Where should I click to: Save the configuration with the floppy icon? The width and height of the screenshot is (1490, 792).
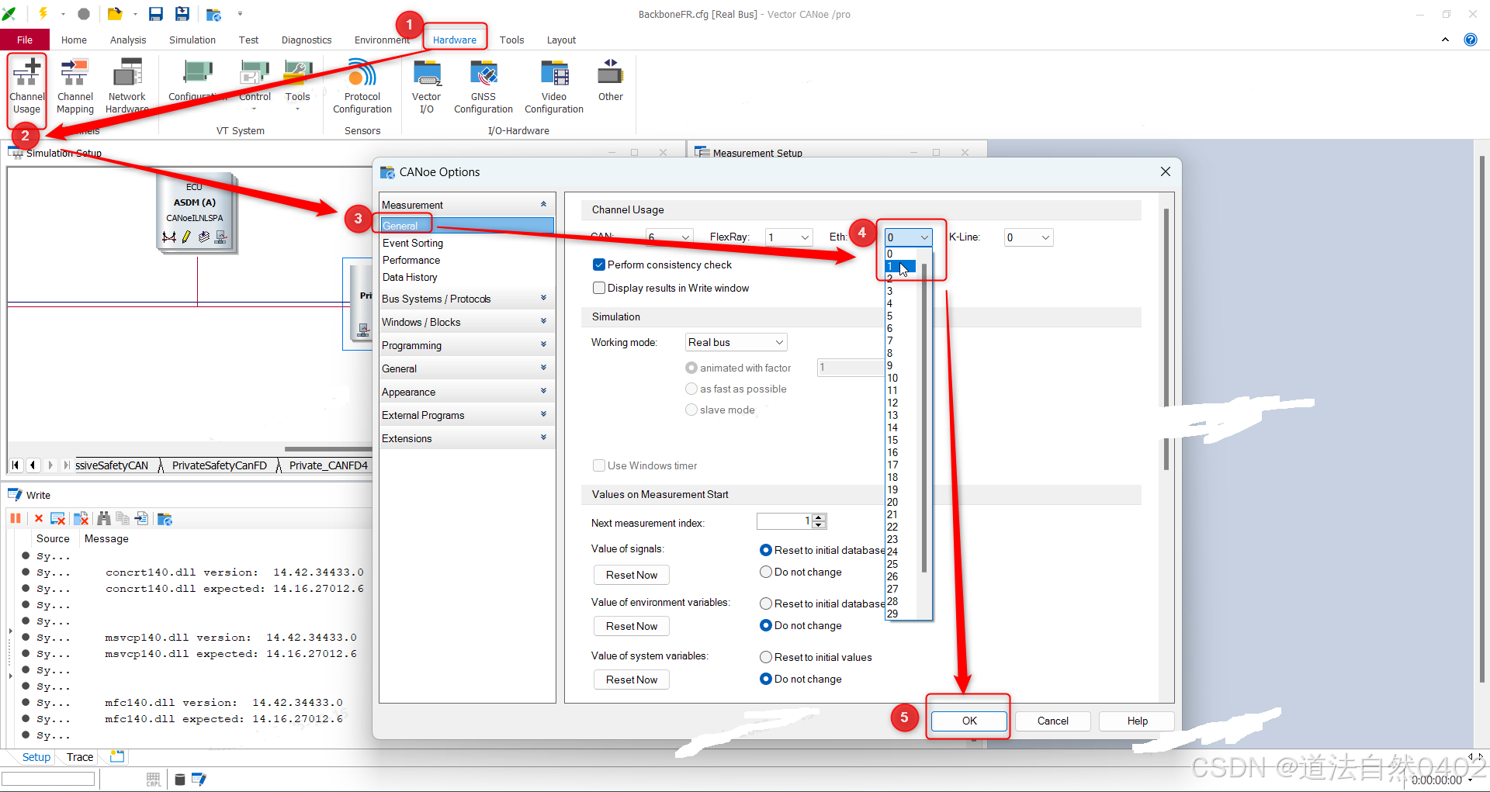pos(156,13)
